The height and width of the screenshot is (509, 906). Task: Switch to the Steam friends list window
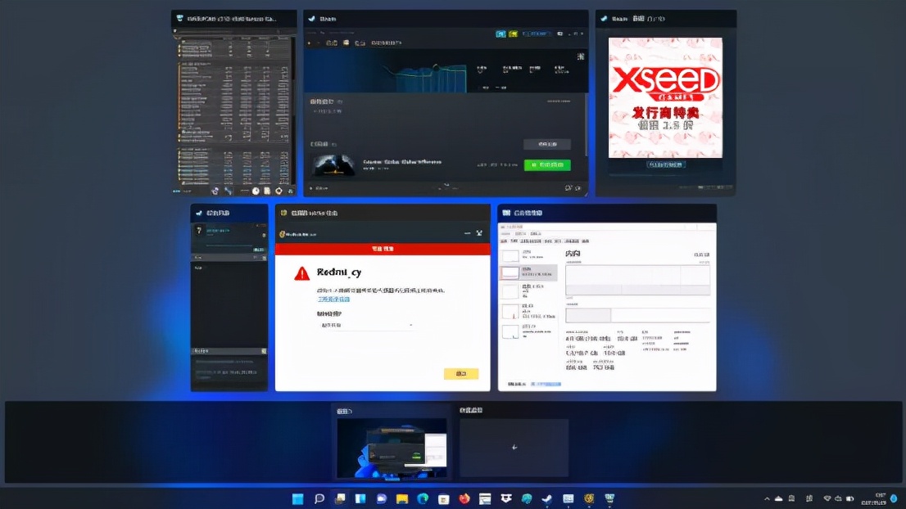(229, 298)
